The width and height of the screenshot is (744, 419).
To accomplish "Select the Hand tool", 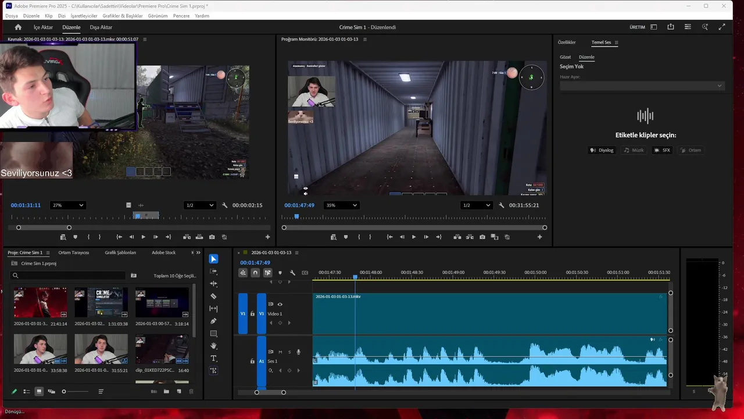I will (x=213, y=346).
